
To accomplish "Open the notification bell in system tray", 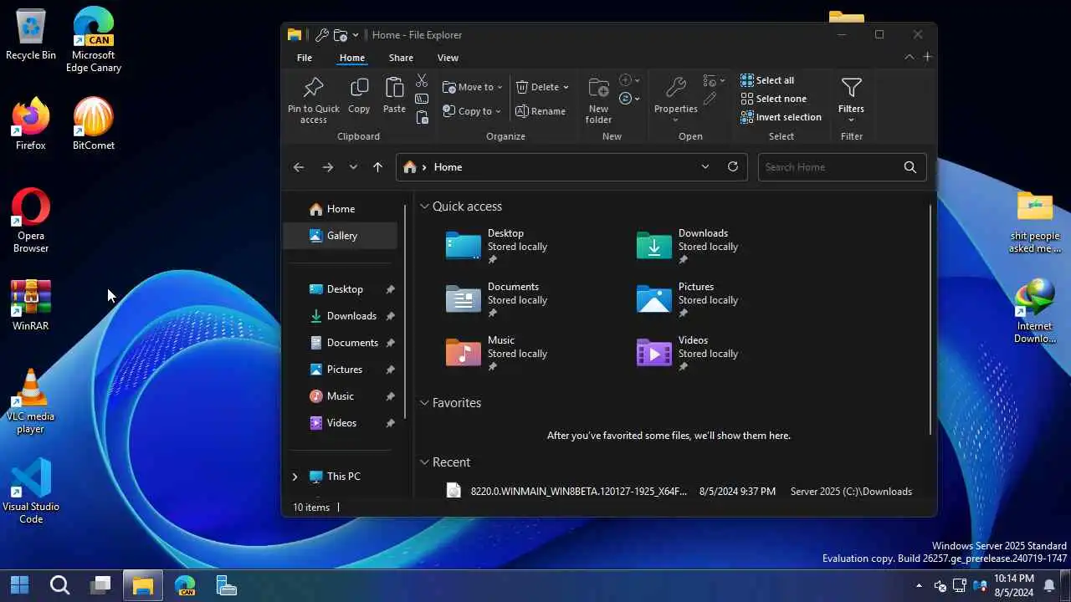I will (x=1049, y=585).
